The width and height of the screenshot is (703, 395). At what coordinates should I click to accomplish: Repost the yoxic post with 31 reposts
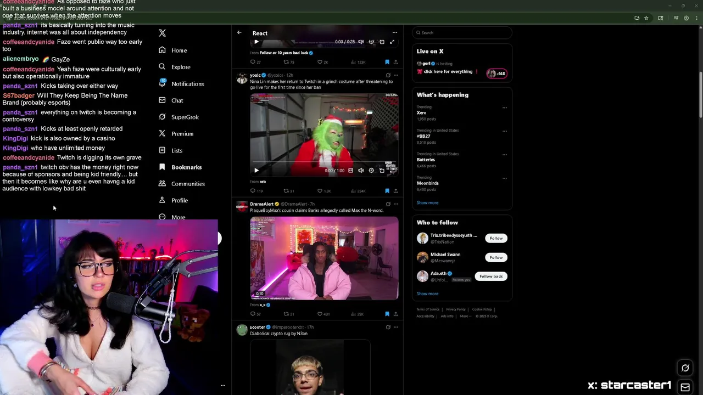coord(289,191)
